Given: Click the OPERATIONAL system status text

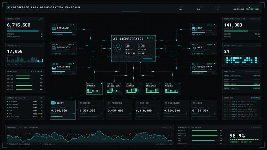Looking at the screenshot, I should click(252, 9).
